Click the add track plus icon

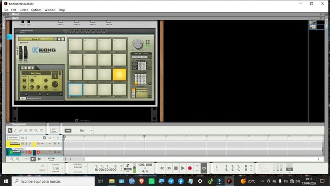[x=44, y=138]
